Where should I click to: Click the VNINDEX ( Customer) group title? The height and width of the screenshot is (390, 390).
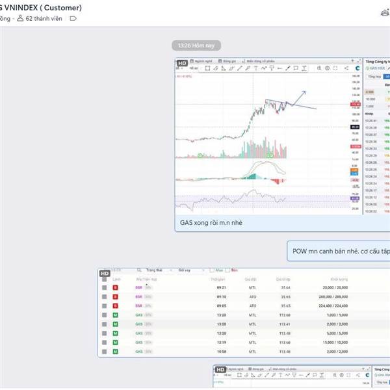[43, 8]
